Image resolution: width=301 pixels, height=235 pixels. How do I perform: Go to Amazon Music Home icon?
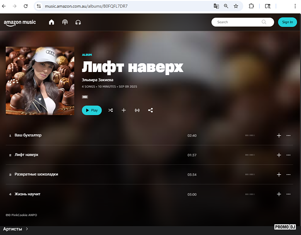coord(51,22)
